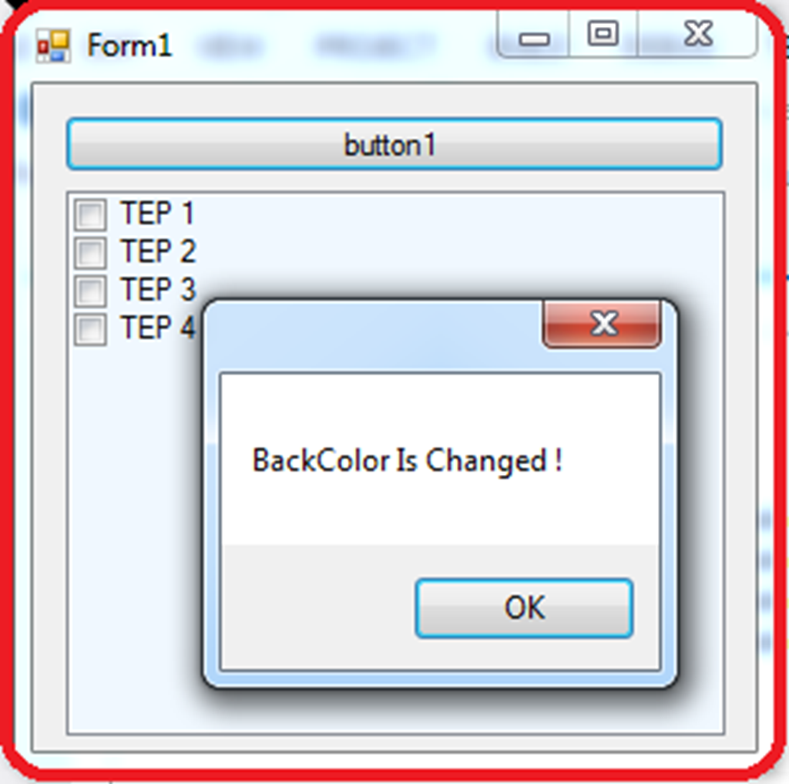This screenshot has height=784, width=789.
Task: Check the TEP 1 checkbox square
Action: [91, 214]
